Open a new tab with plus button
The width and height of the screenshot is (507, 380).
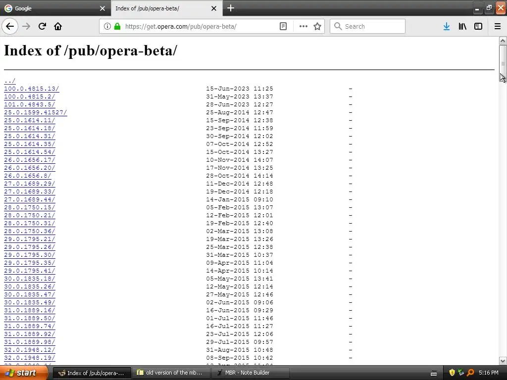tap(231, 8)
